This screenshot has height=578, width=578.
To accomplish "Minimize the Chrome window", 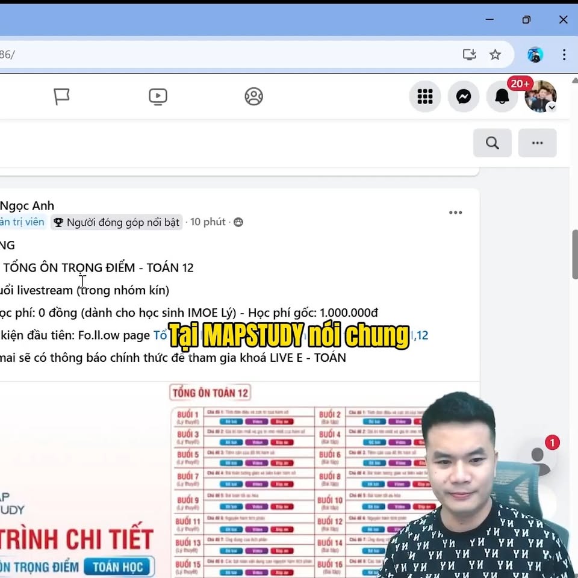I will tap(489, 19).
